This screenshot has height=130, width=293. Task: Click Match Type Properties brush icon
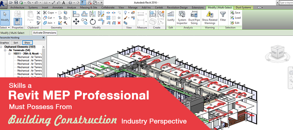[x=38, y=23]
